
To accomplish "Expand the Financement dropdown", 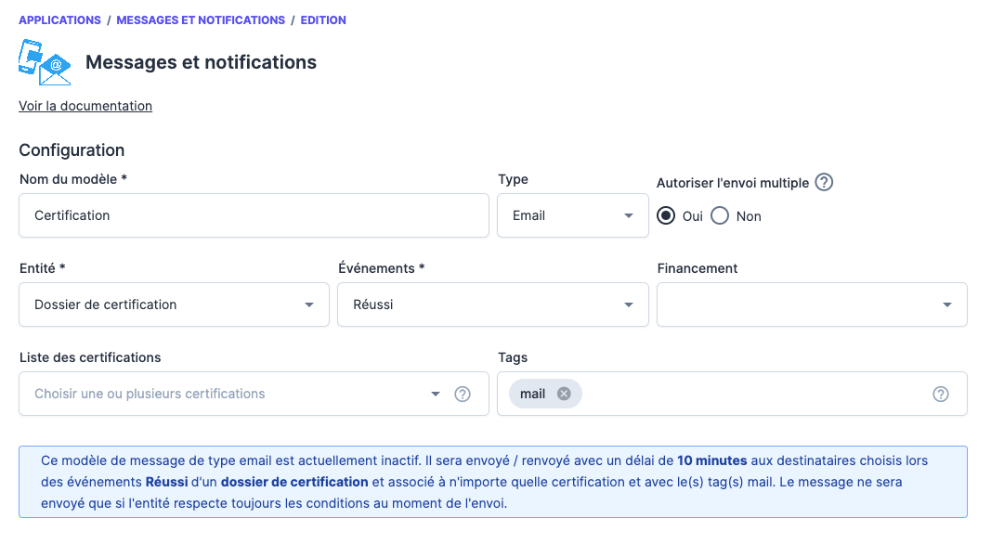I will [812, 305].
